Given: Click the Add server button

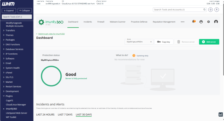Looking at the screenshot, I should pyautogui.click(x=209, y=42).
